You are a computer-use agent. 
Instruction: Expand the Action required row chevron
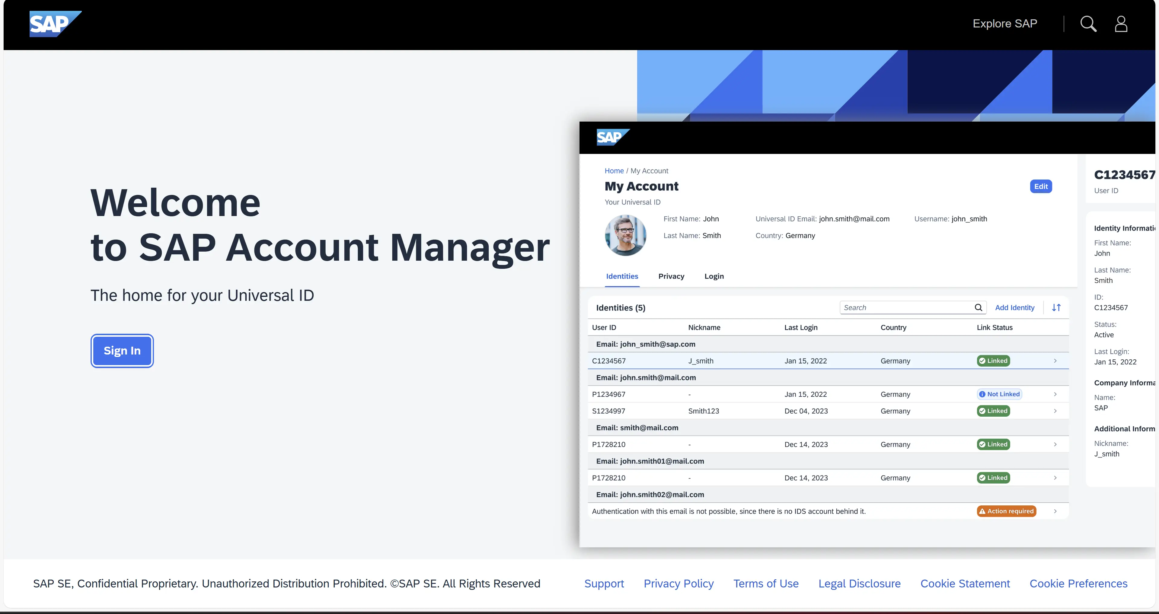[x=1055, y=511]
